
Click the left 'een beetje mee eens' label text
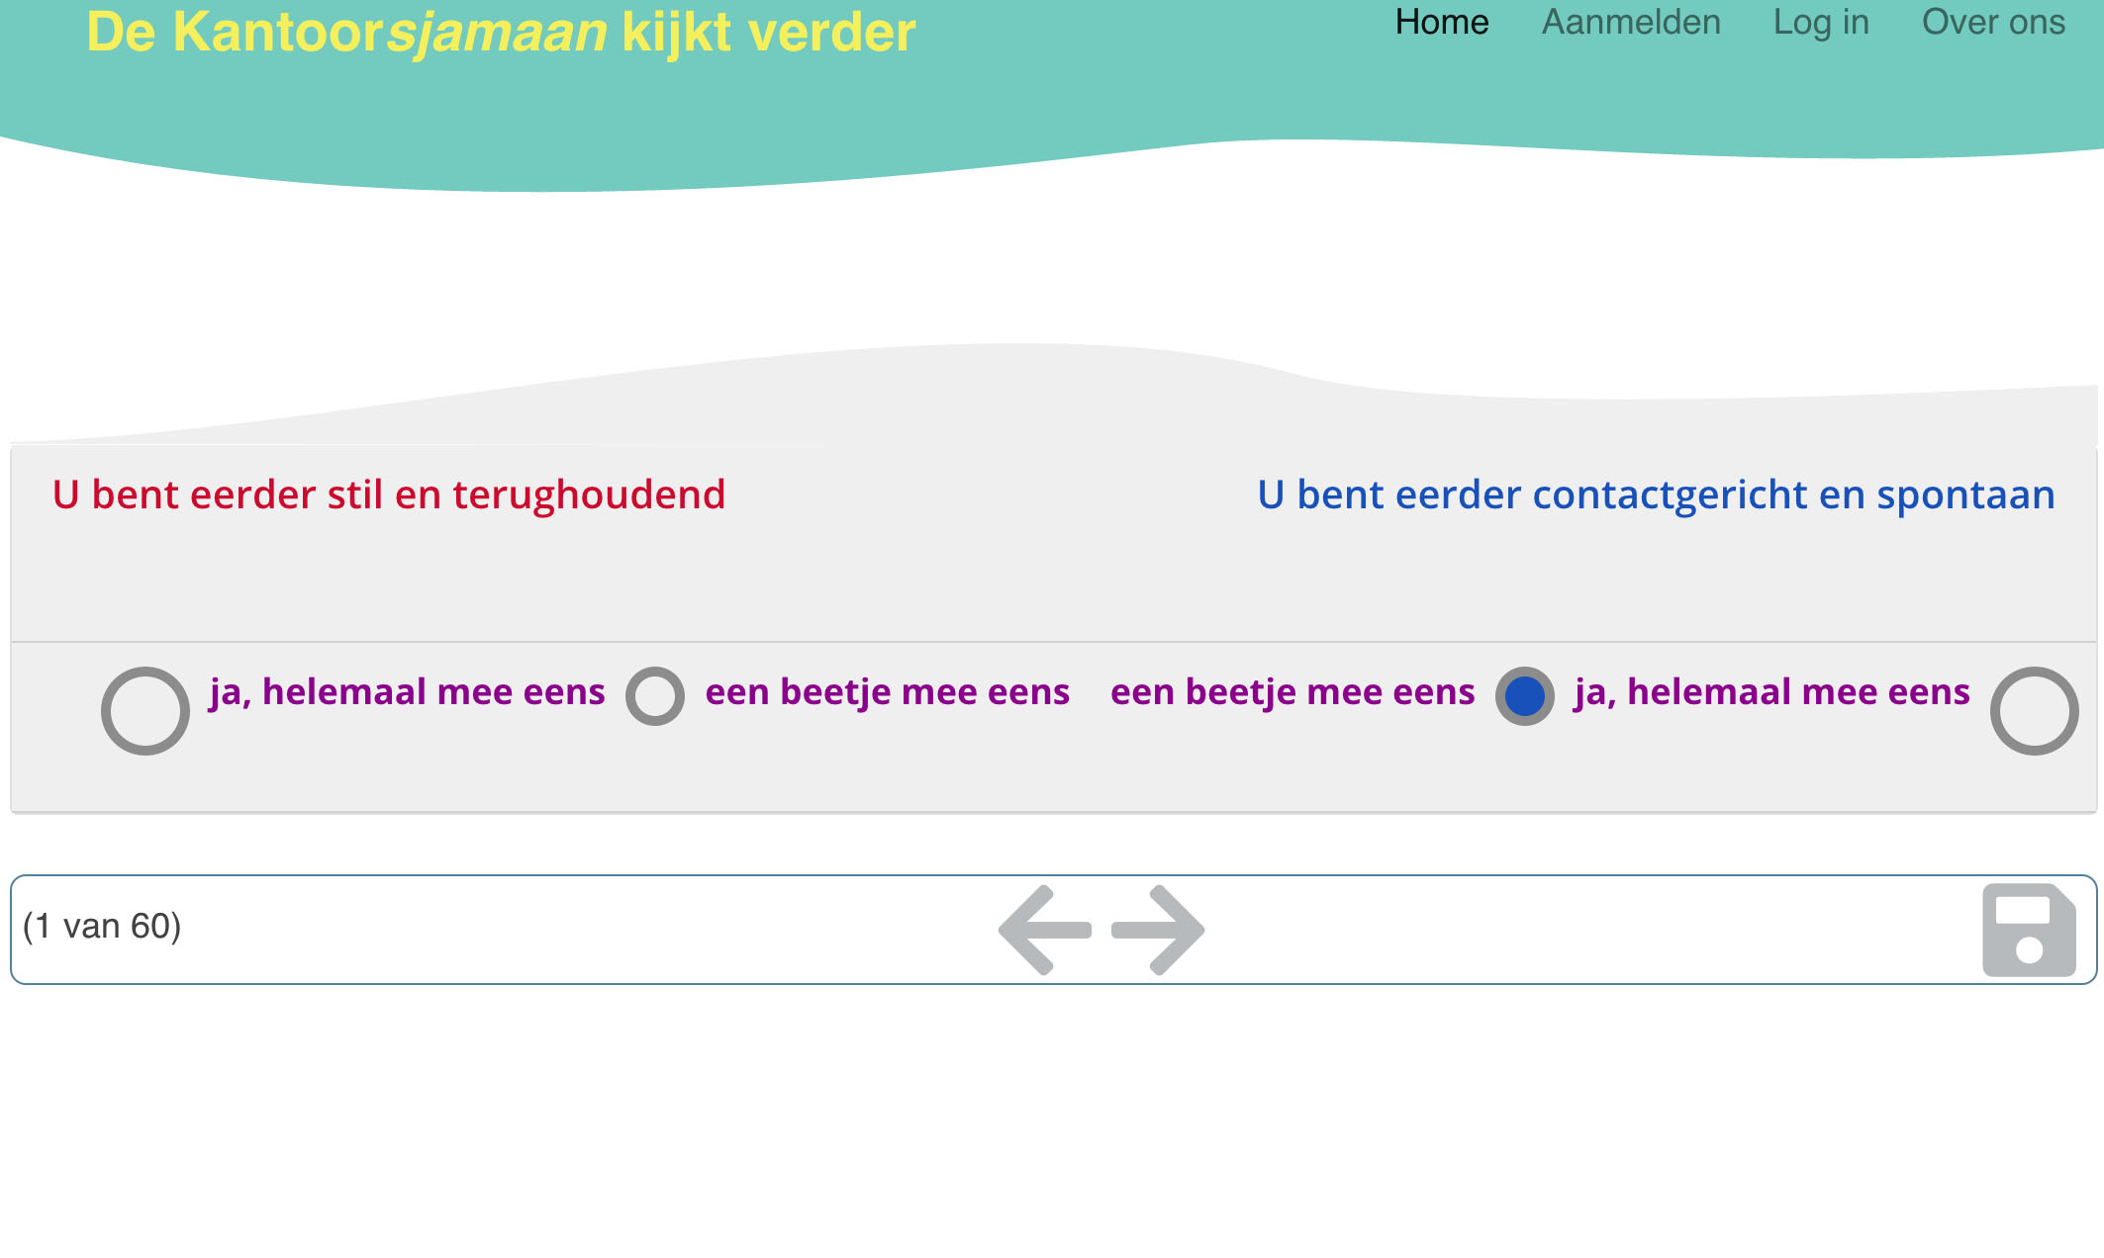coord(887,691)
